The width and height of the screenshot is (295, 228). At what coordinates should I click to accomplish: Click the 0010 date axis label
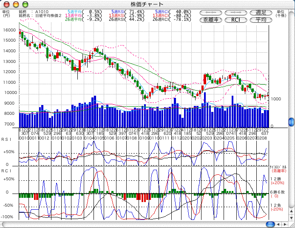pyautogui.click(x=24, y=138)
